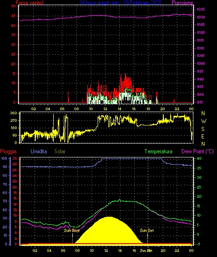Viewport: 217px width, 257px height.
Task: Select the red 'Pioggia' legend label
Action: click(x=8, y=151)
